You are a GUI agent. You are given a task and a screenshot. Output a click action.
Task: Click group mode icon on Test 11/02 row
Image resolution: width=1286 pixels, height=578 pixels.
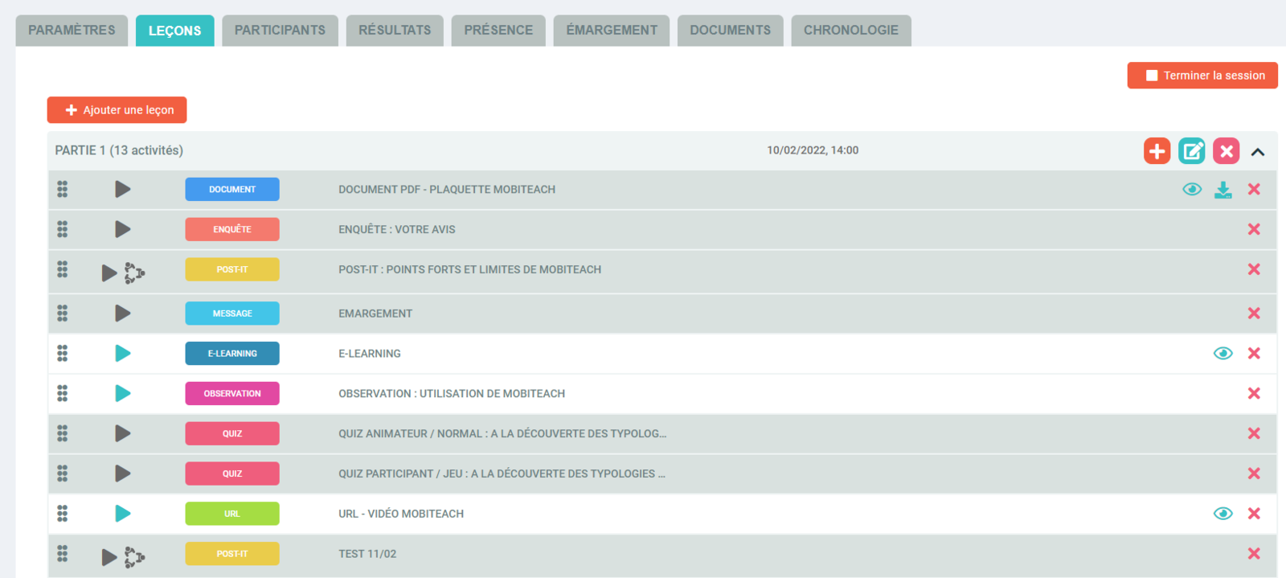pos(134,557)
